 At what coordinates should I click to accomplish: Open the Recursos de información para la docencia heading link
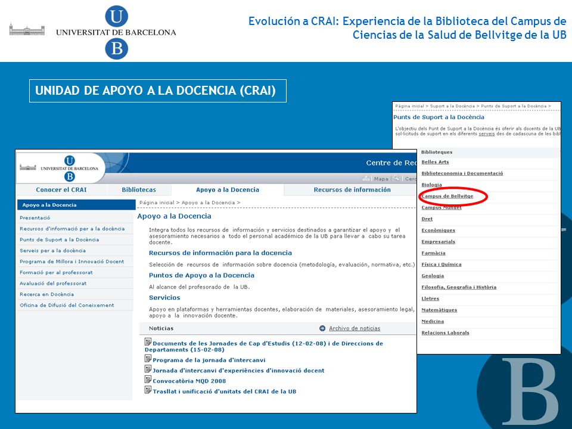point(220,253)
